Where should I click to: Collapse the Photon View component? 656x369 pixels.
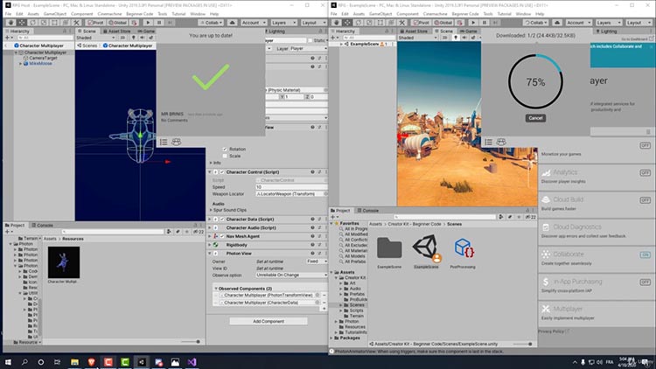pyautogui.click(x=210, y=254)
